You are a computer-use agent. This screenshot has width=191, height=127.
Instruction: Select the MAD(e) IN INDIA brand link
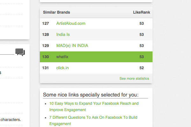[72, 46]
